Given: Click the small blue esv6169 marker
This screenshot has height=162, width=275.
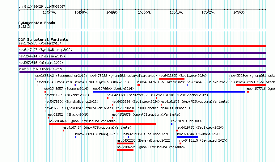Looking at the screenshot, I should (172, 124).
